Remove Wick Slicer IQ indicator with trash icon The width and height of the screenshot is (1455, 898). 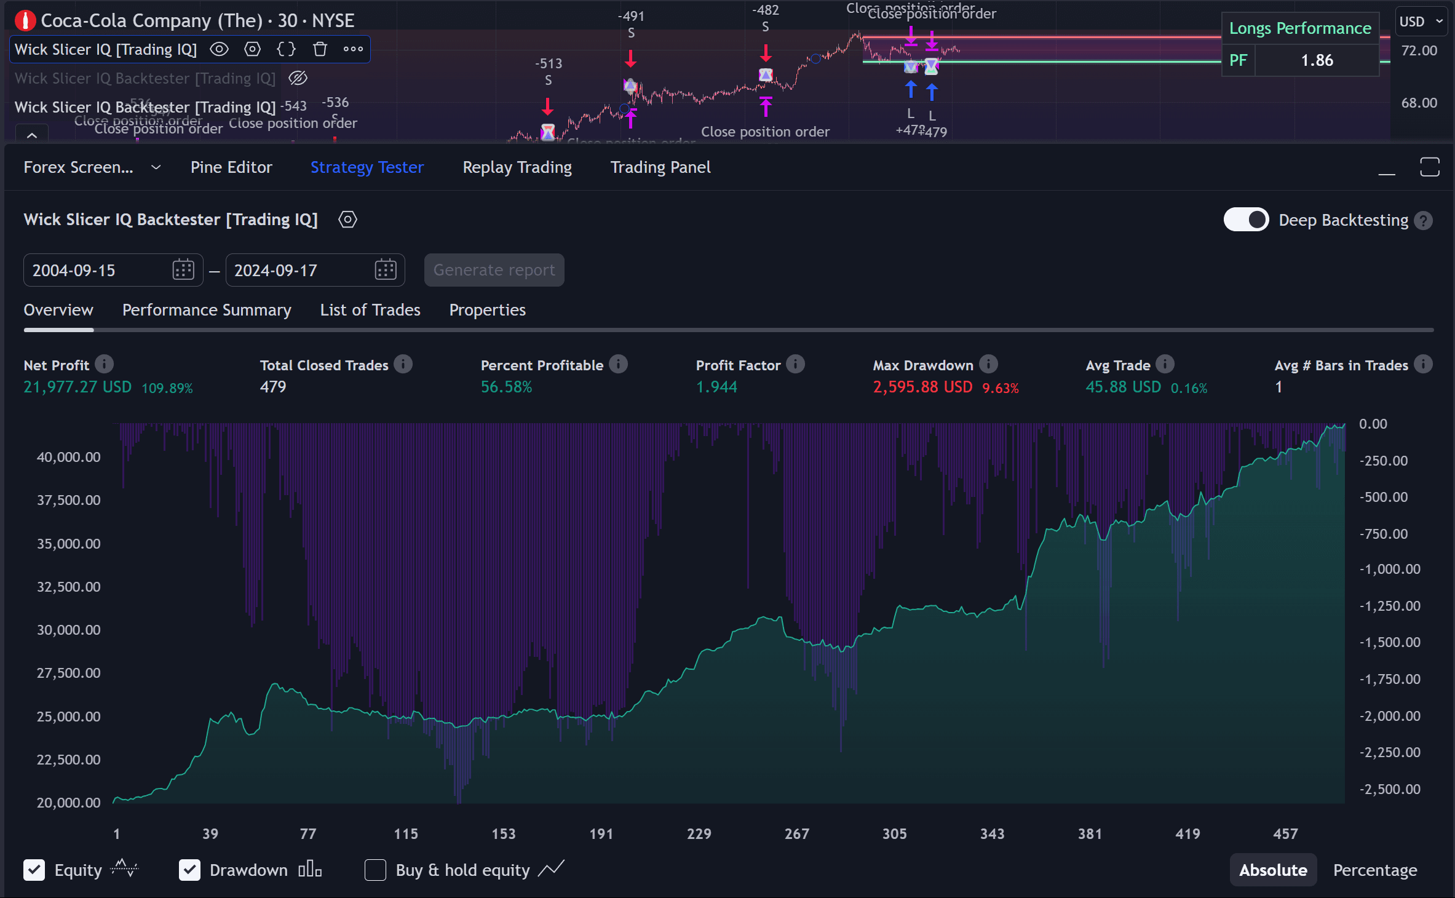tap(320, 49)
